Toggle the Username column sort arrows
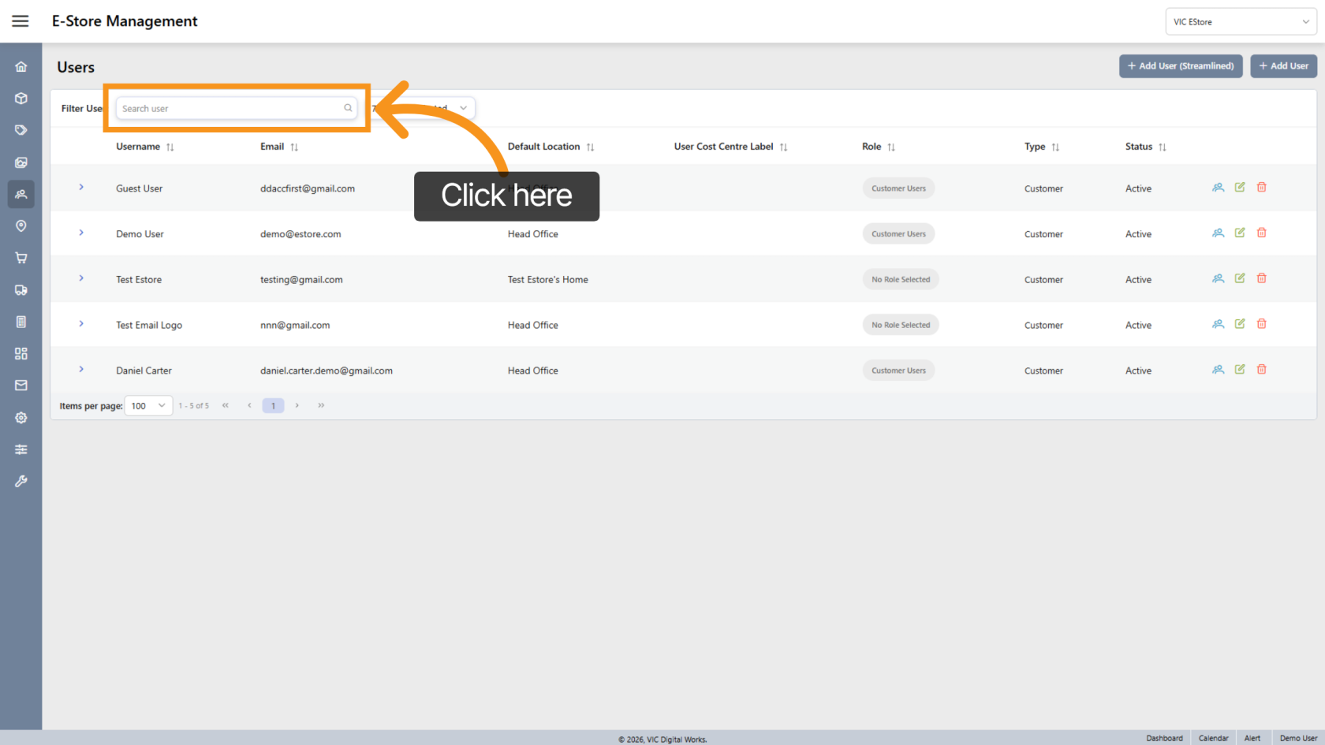 click(x=170, y=147)
